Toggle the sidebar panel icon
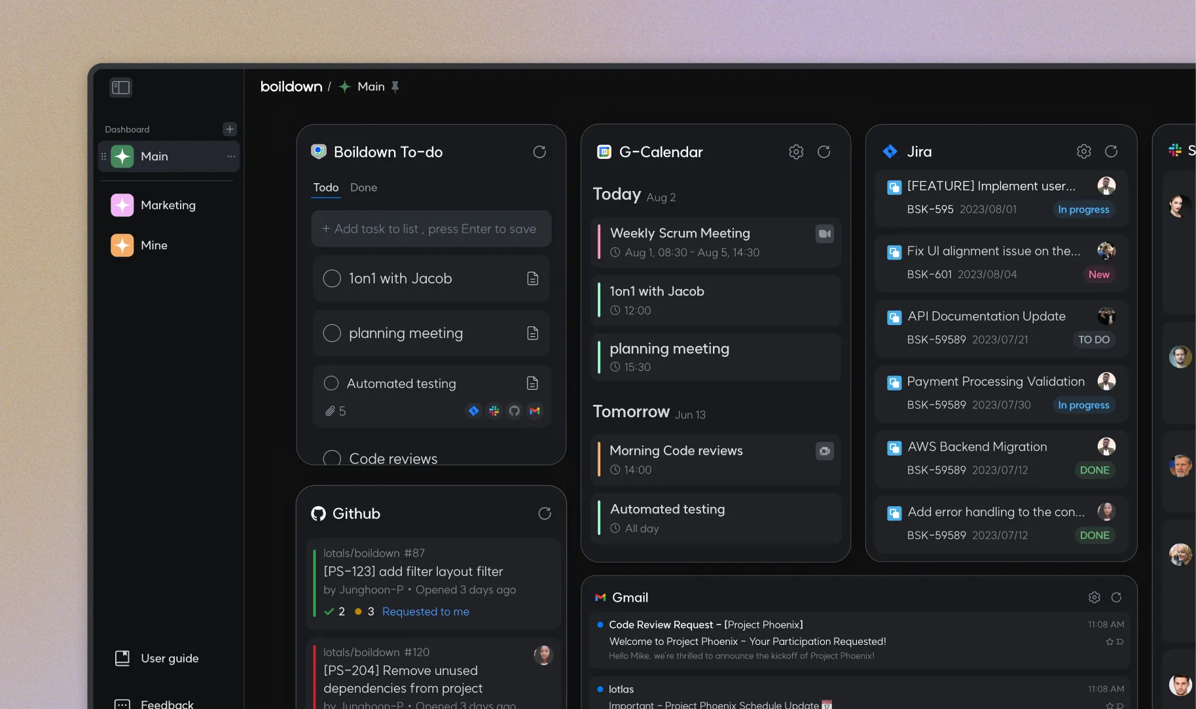The image size is (1196, 709). pos(121,88)
